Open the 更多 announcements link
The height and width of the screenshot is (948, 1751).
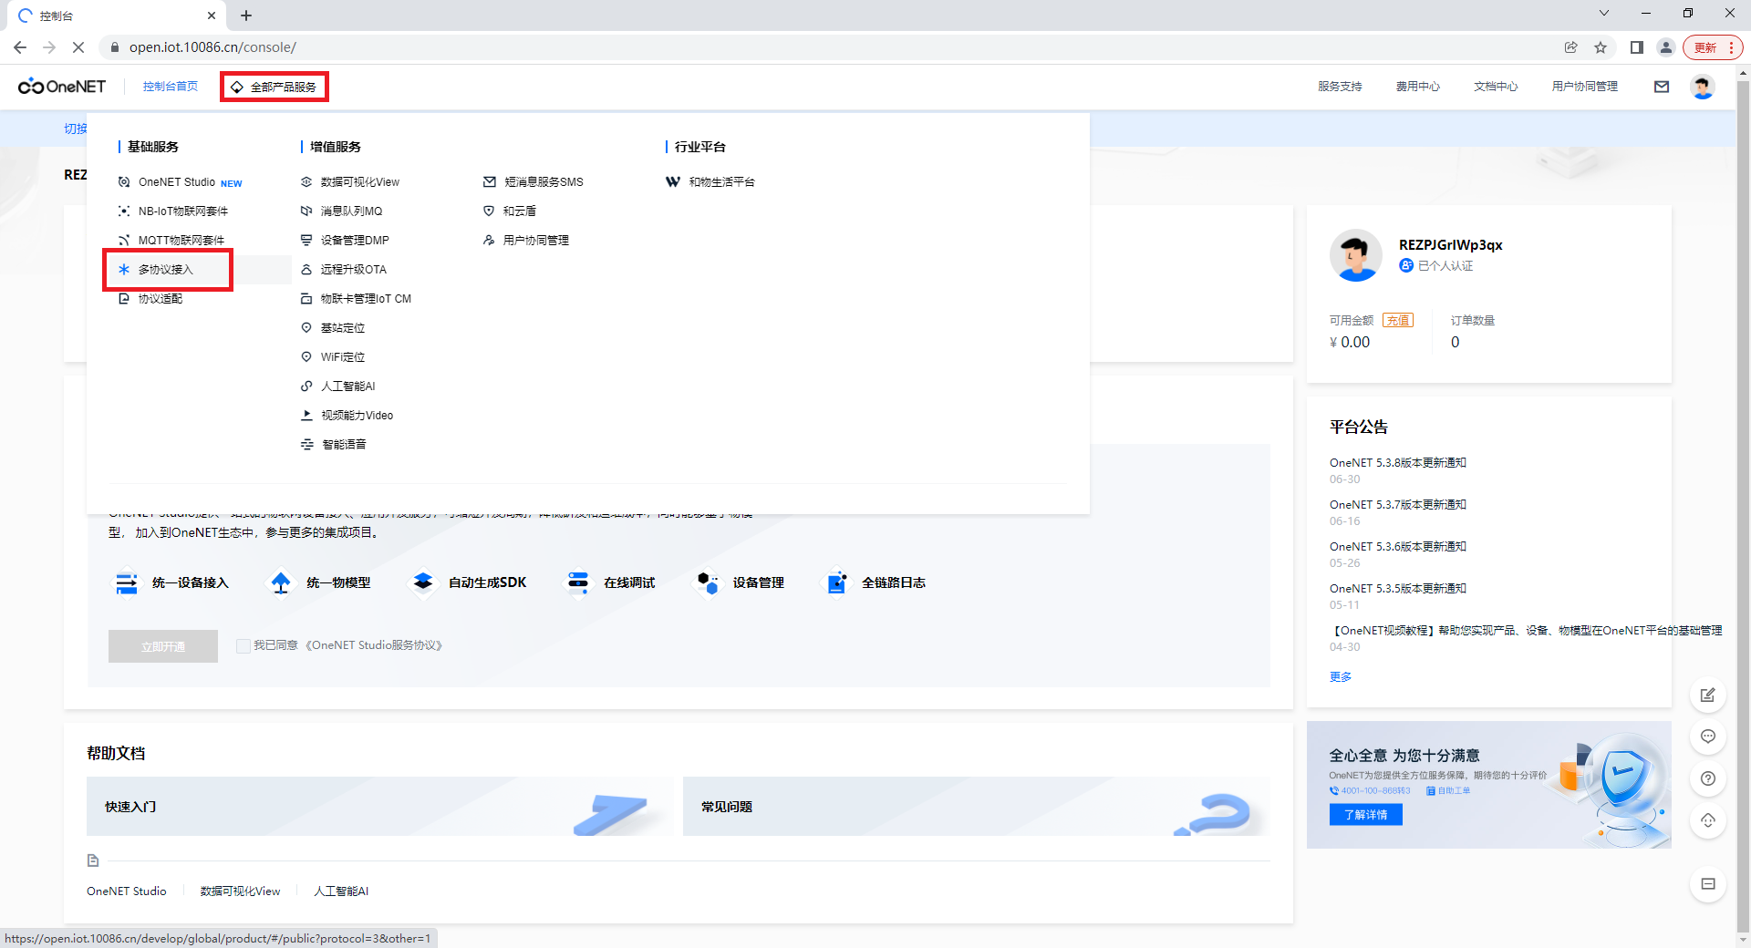click(1341, 676)
